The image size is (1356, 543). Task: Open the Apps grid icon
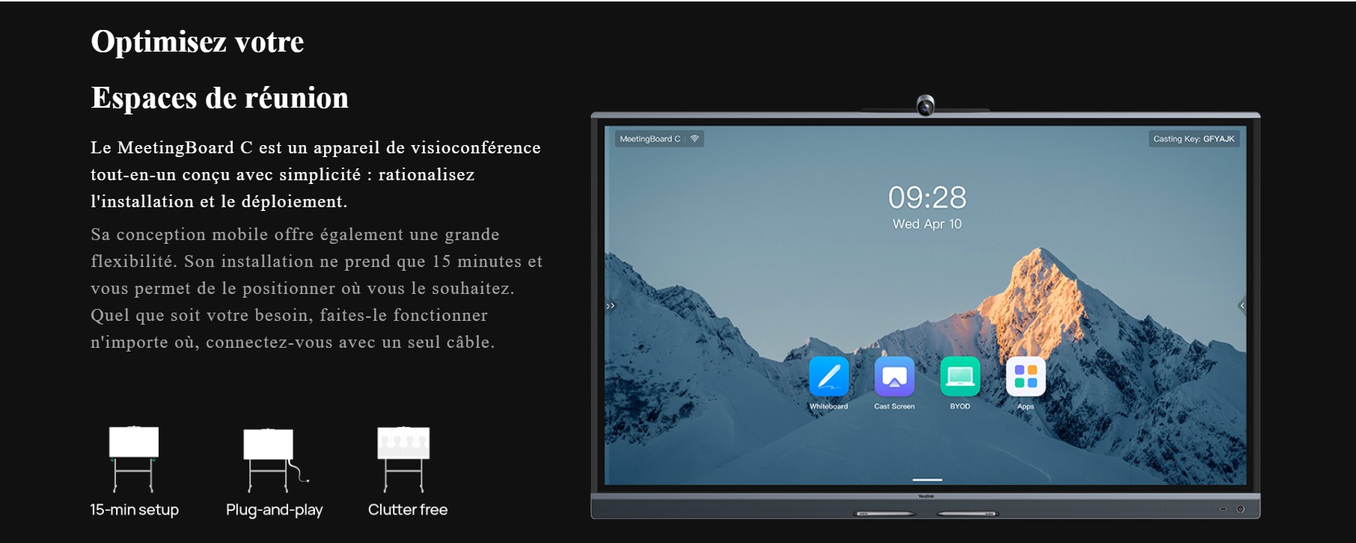(1025, 376)
